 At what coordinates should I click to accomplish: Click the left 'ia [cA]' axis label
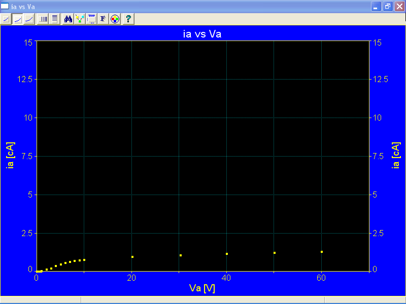click(x=10, y=156)
